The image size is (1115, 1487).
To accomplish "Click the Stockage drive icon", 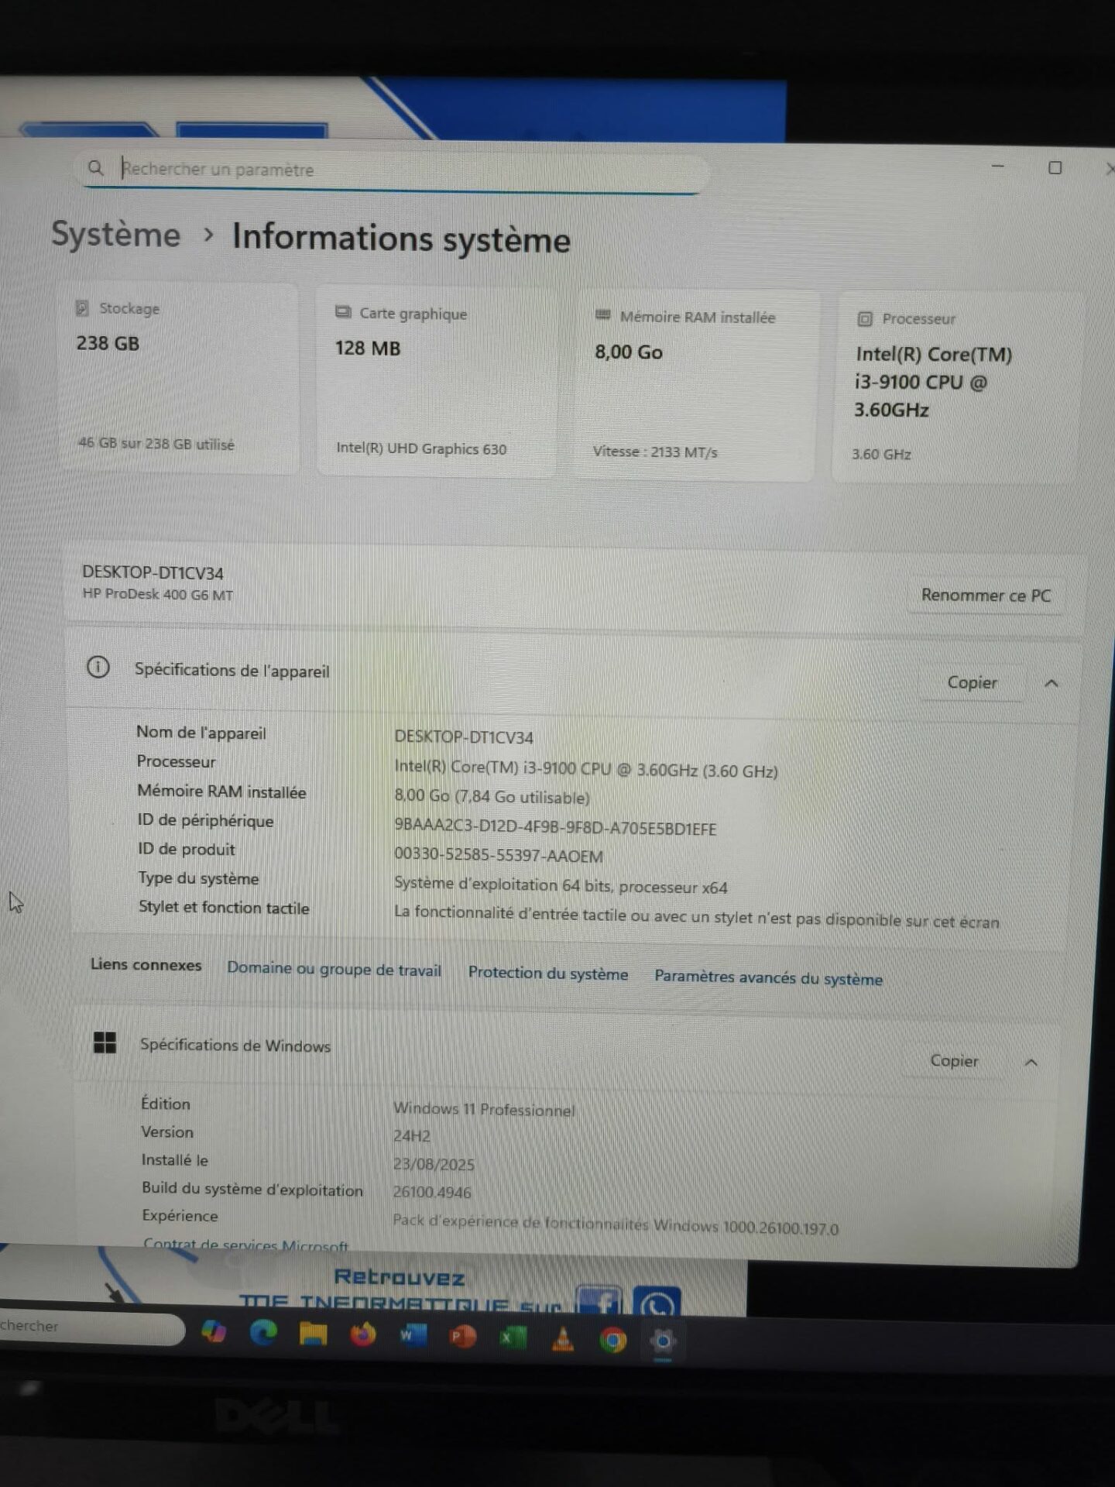I will click(82, 307).
